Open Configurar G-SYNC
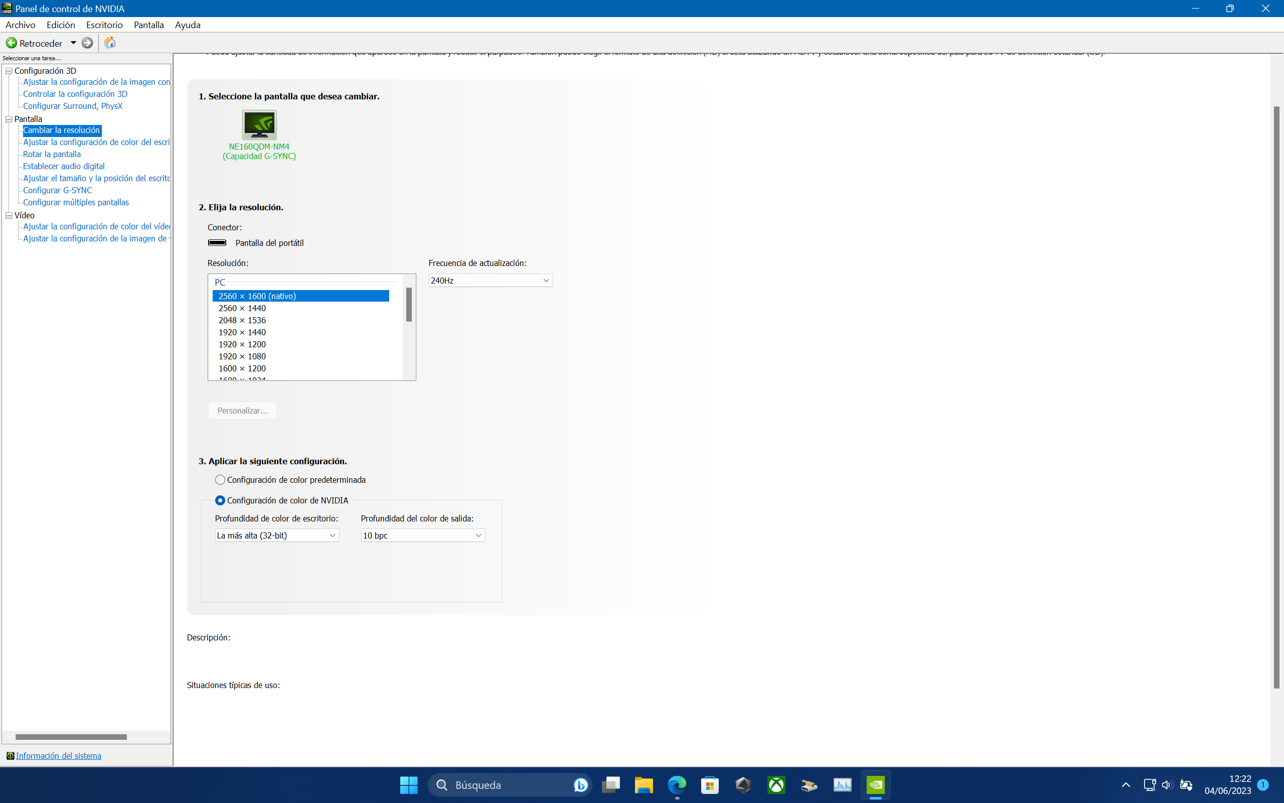 point(57,190)
